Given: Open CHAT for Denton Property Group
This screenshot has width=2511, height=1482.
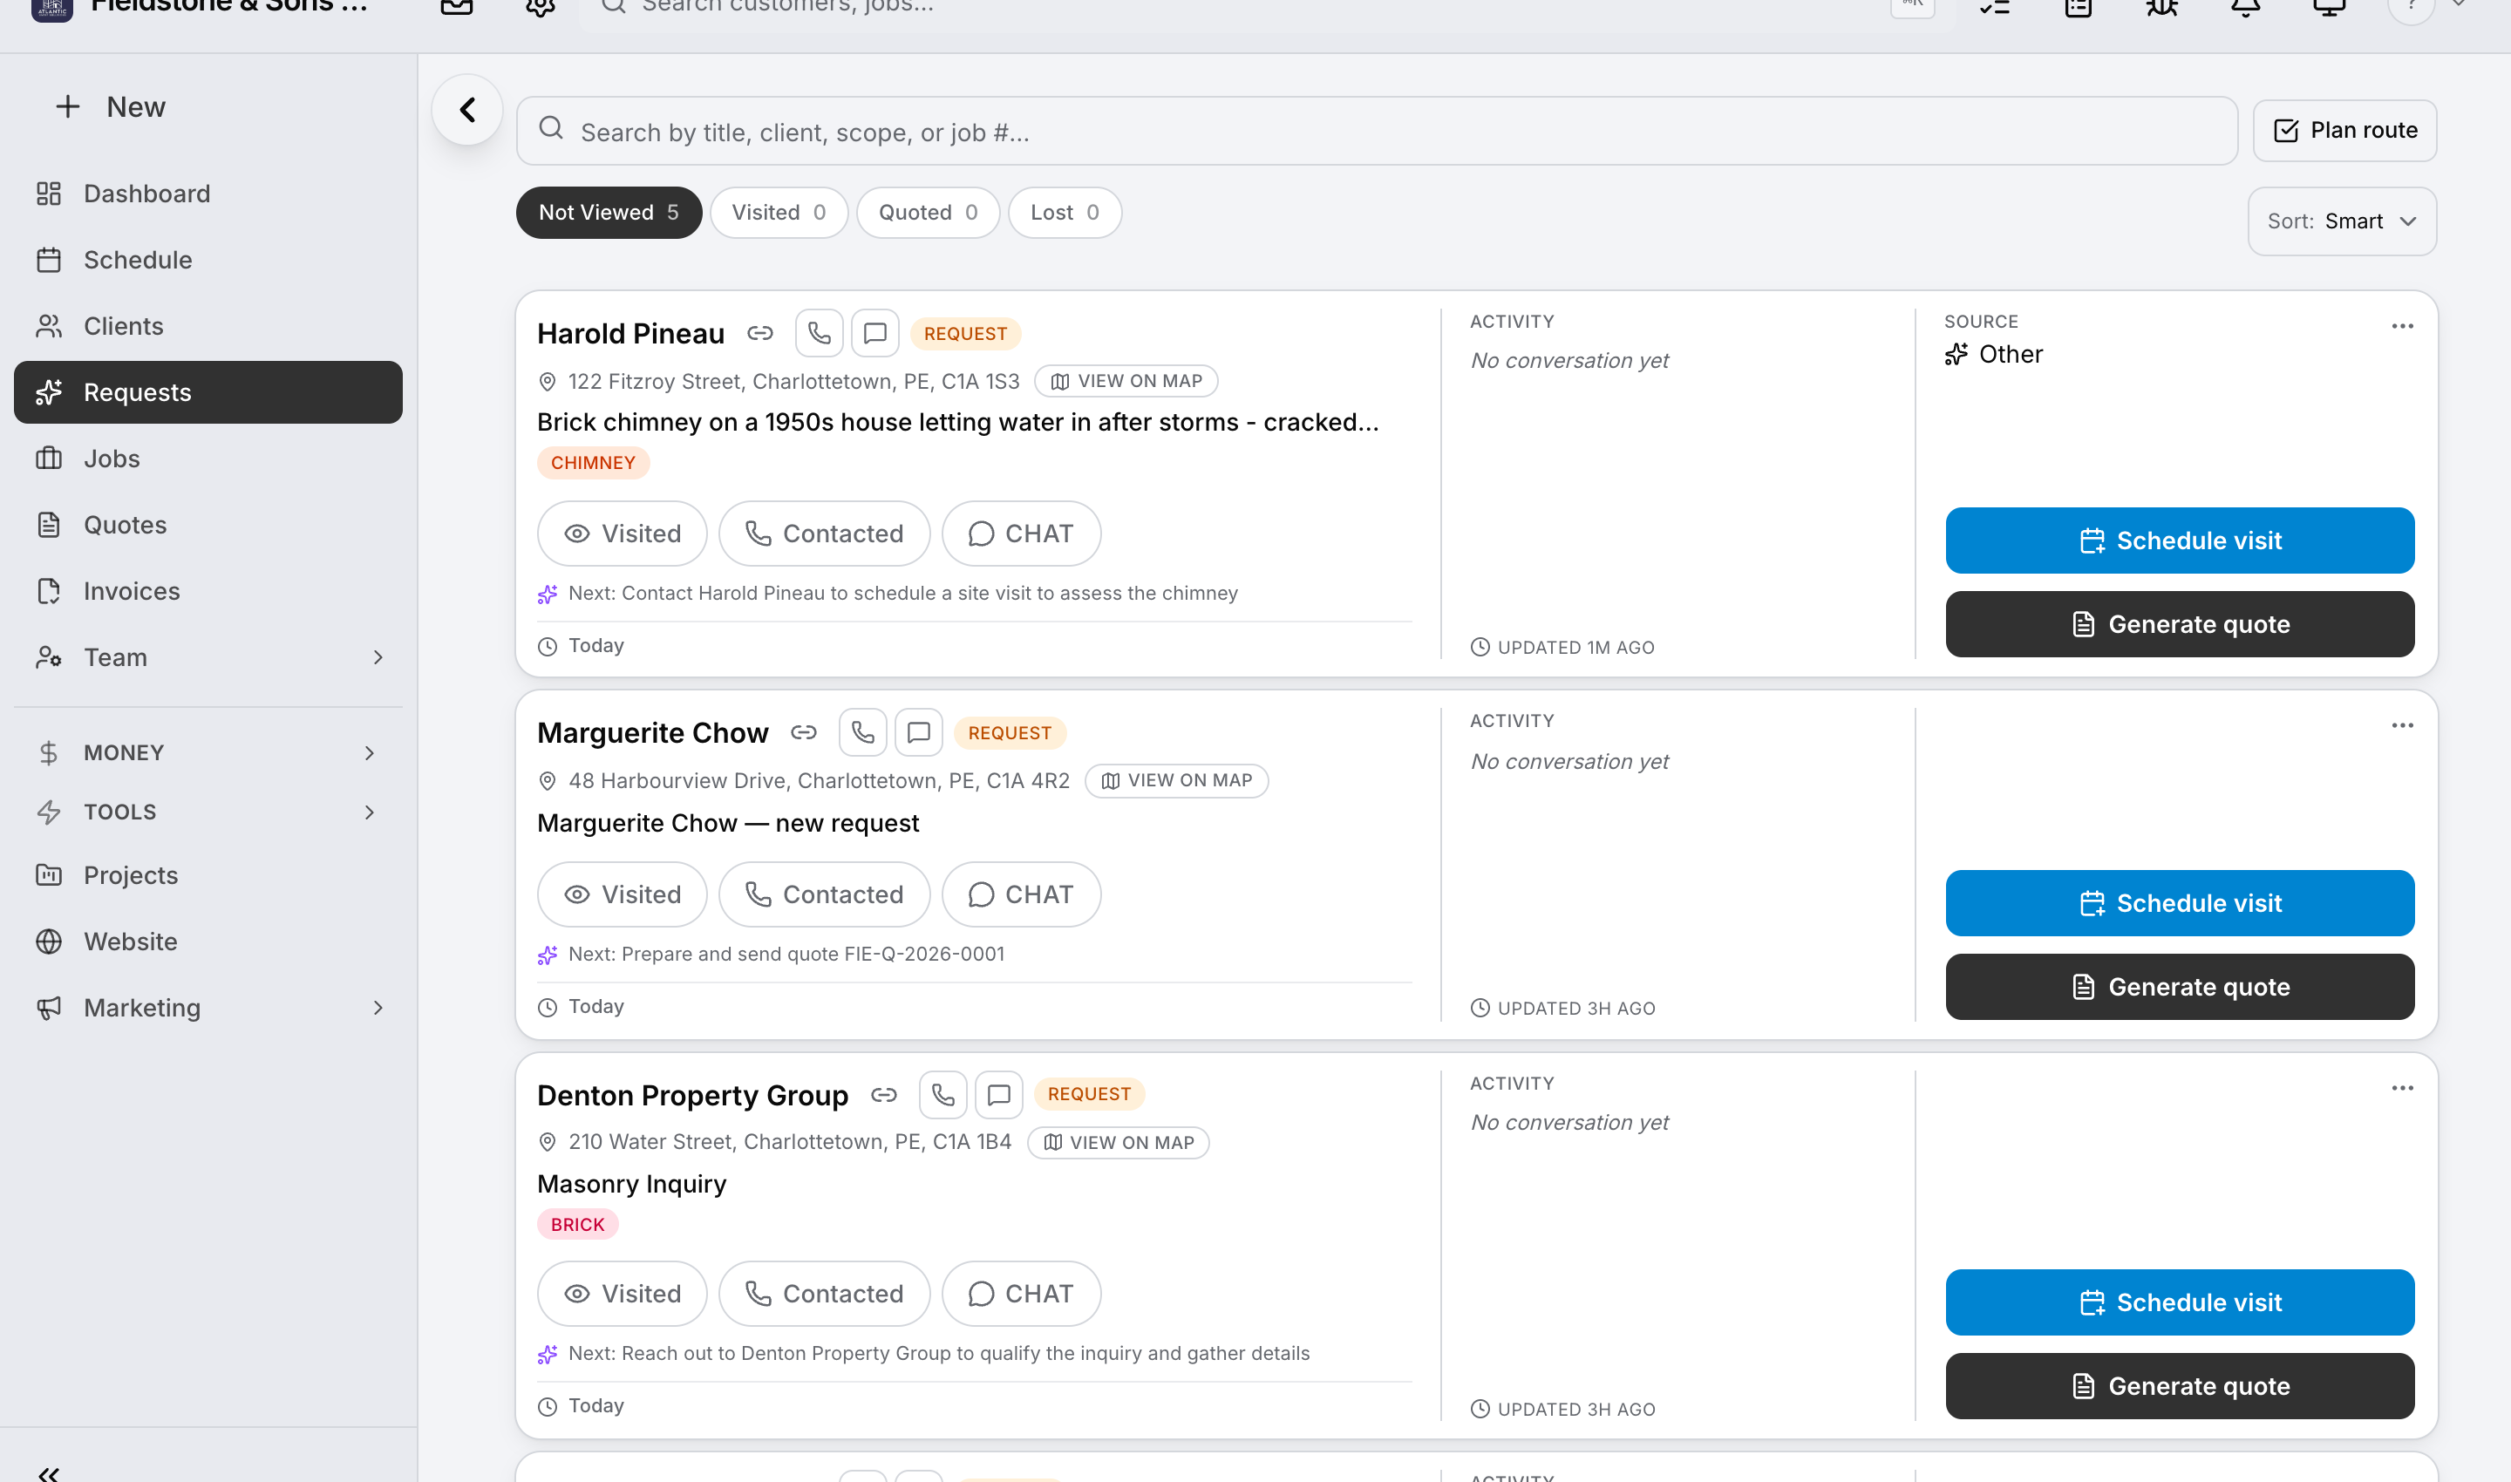Looking at the screenshot, I should [1021, 1295].
